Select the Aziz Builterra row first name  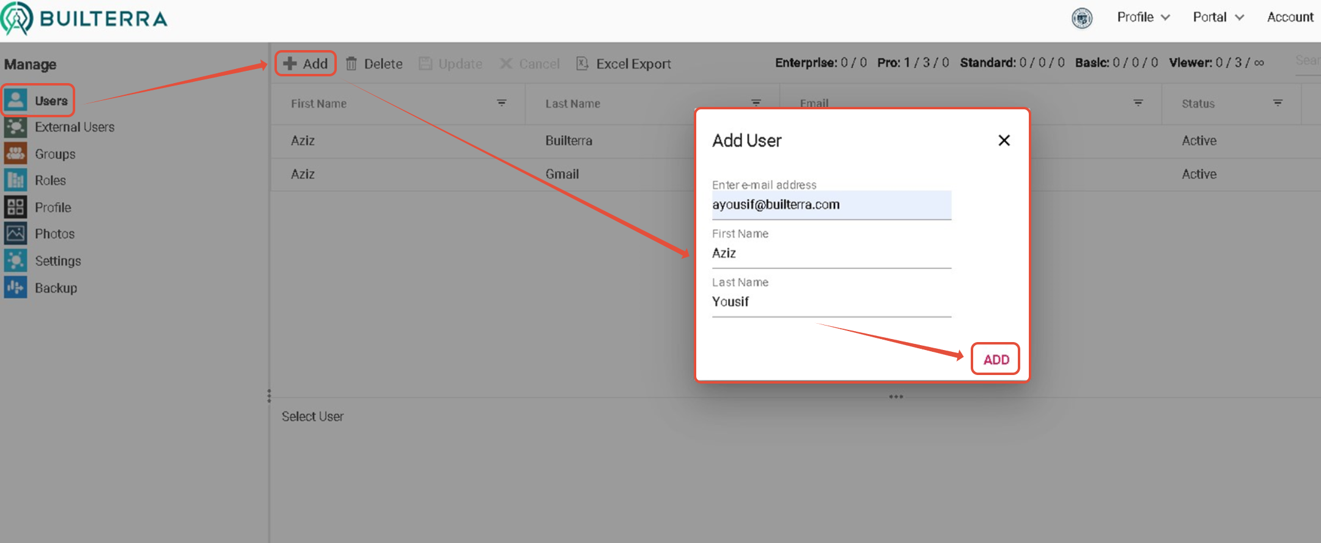[x=303, y=140]
